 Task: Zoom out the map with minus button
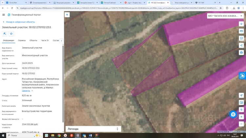pyautogui.click(x=241, y=124)
